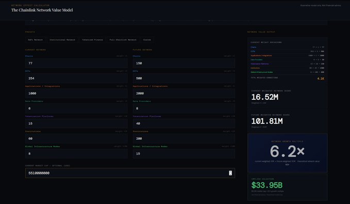Viewport: 350px width, 204px height.
Task: Select the DeFi Network preset
Action: coord(35,40)
